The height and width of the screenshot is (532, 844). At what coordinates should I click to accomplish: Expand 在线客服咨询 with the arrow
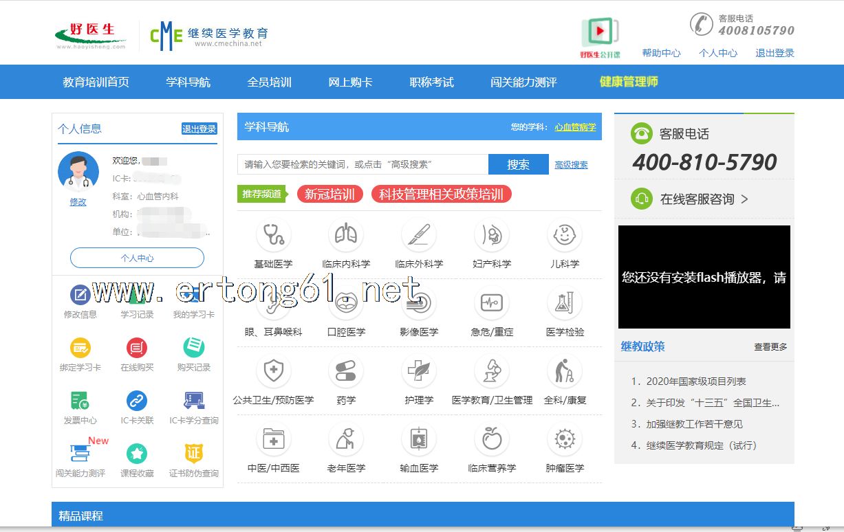coord(744,199)
